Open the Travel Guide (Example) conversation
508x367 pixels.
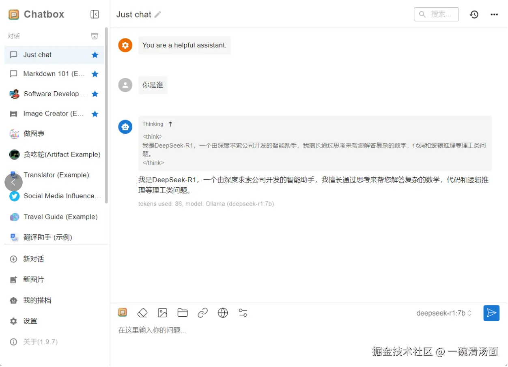pyautogui.click(x=54, y=217)
